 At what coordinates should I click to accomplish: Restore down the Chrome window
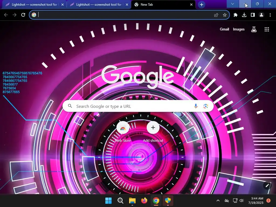tap(257, 4)
